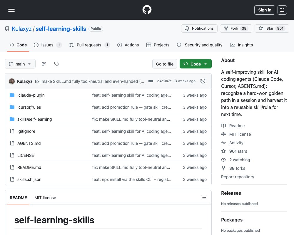294x235 pixels.
Task: Open appearance settings icon beside Sign in
Action: 282,10
